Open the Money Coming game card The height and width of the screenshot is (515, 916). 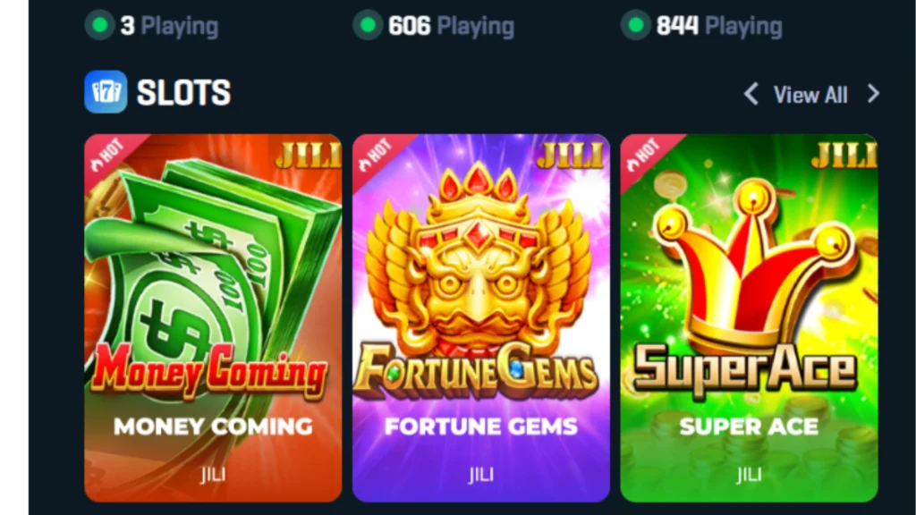click(x=213, y=318)
